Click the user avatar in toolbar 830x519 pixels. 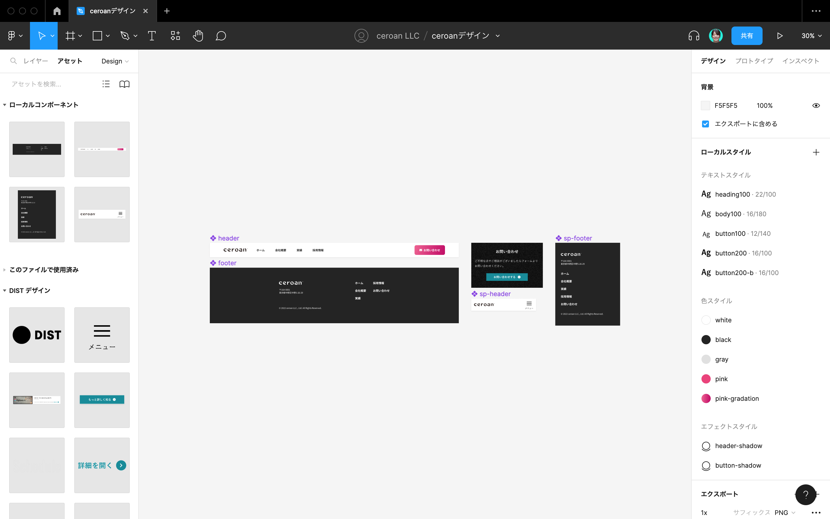click(x=716, y=36)
